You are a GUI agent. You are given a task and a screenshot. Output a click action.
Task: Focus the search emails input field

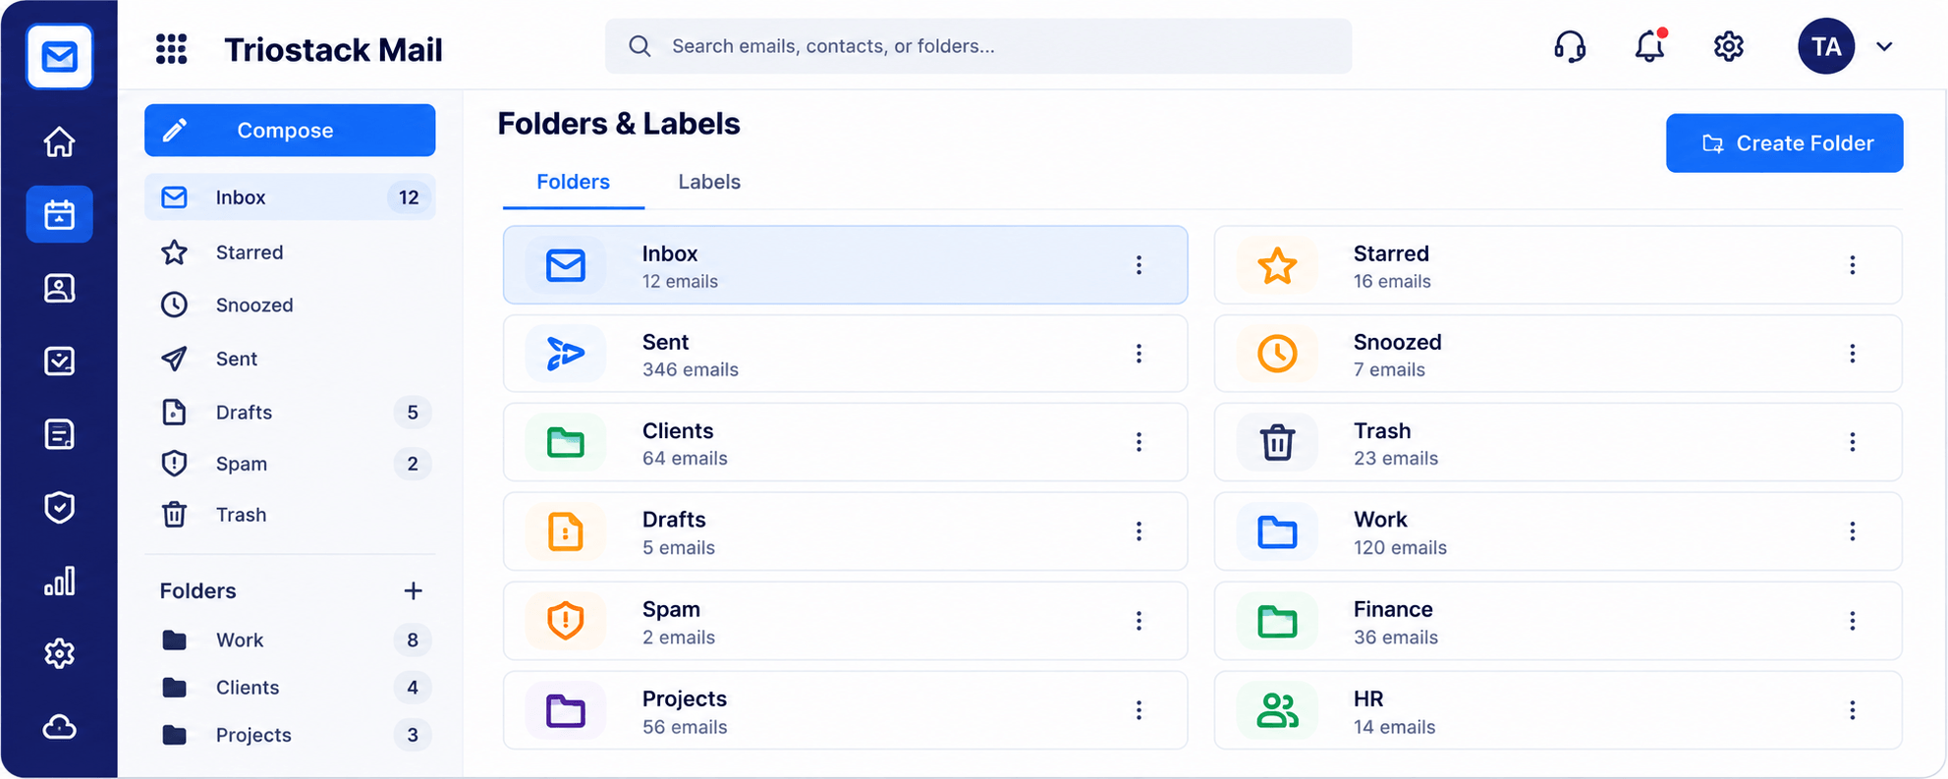pos(977,46)
